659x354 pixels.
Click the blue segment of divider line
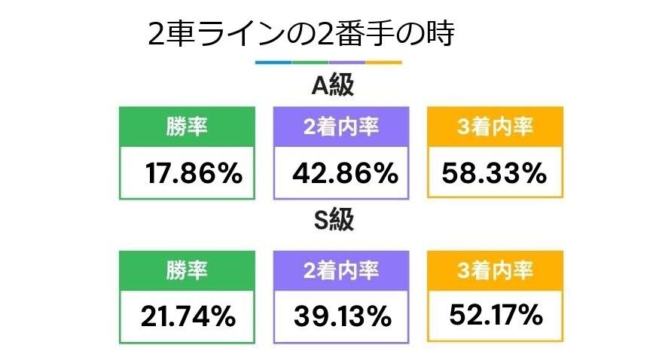(x=273, y=63)
